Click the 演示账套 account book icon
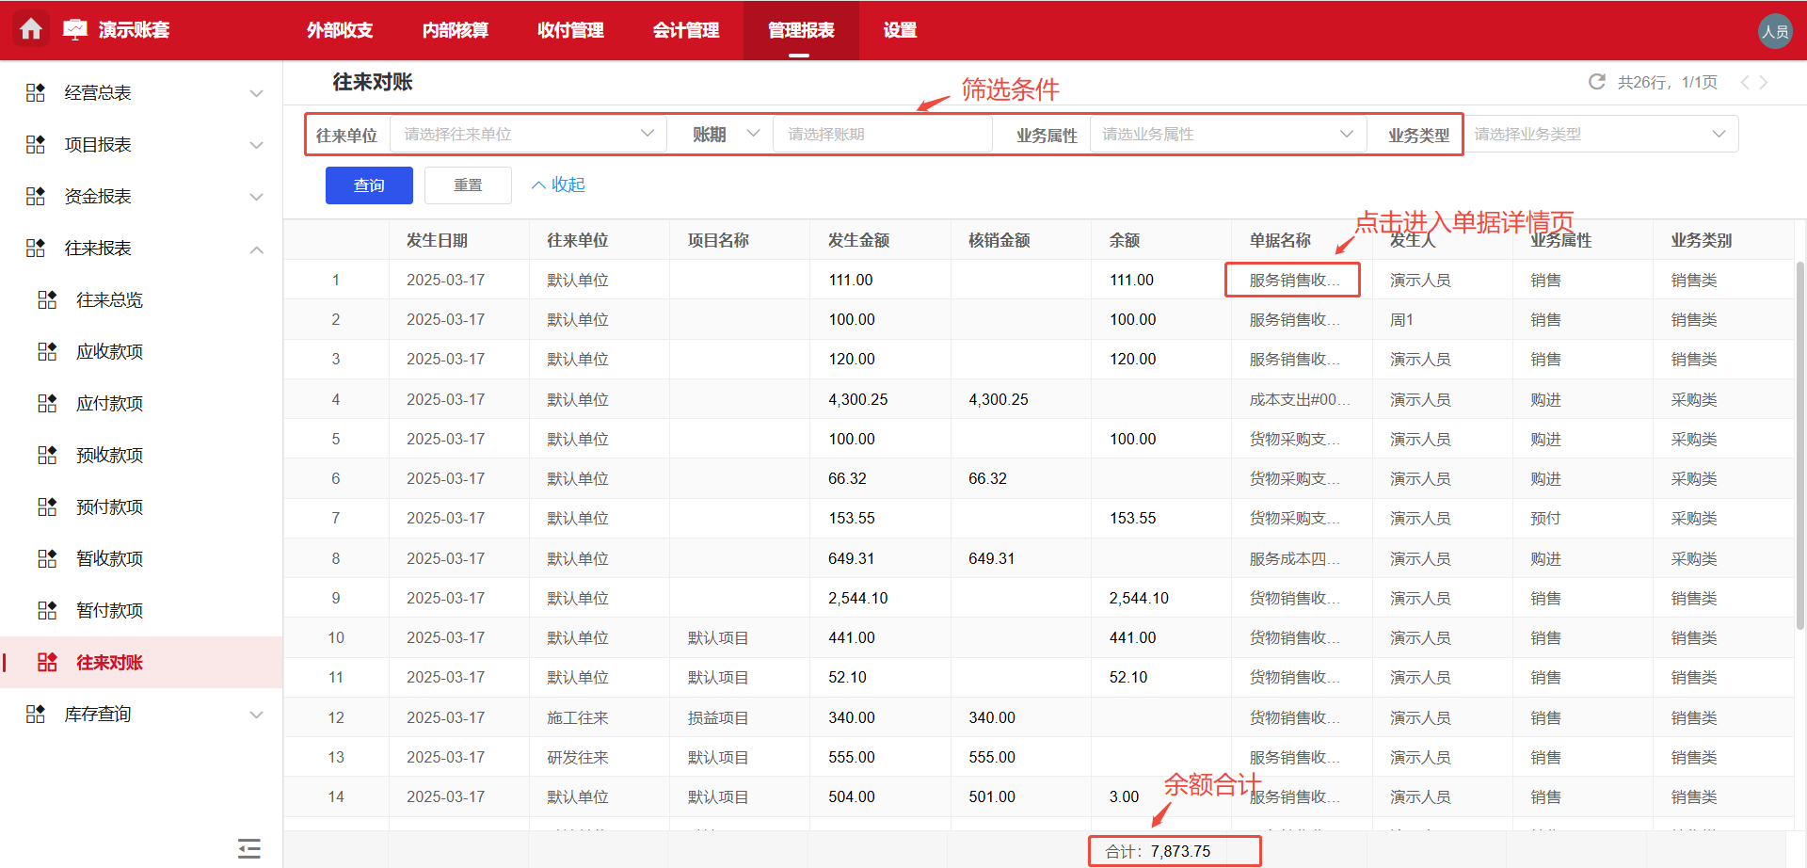1807x868 pixels. point(75,28)
